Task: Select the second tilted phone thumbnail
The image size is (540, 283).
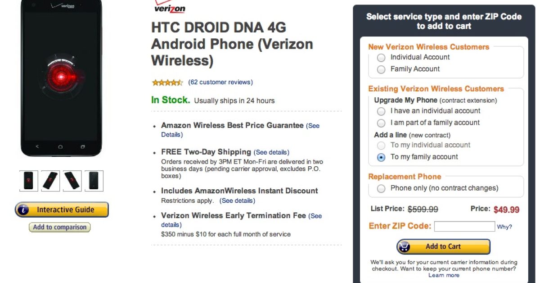Action: (x=50, y=181)
